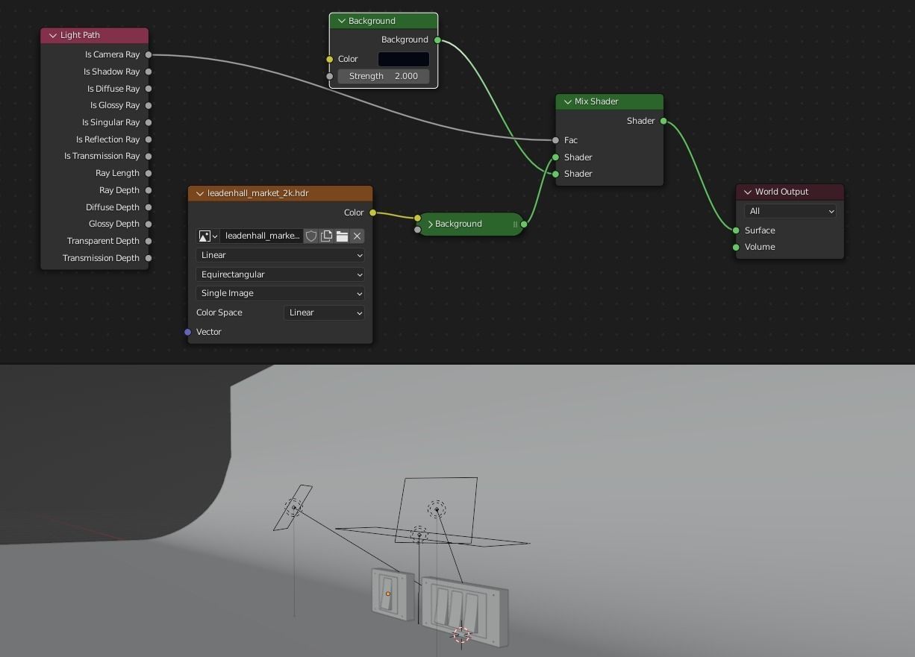Click the Vector input socket
This screenshot has width=915, height=657.
pos(188,332)
